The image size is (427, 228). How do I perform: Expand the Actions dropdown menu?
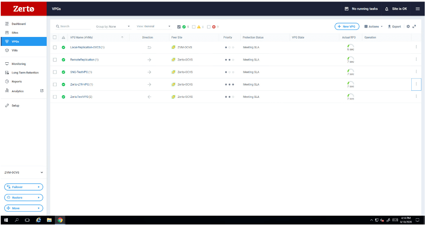(x=373, y=26)
